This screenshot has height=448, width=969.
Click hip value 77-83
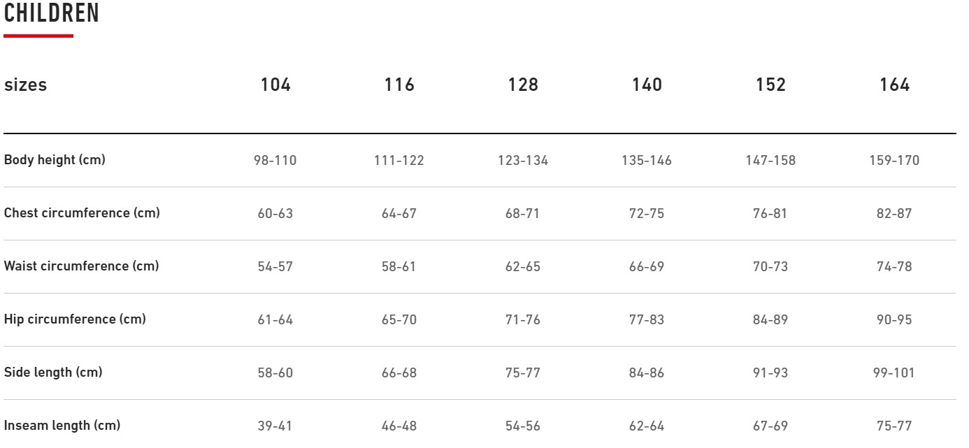(647, 320)
